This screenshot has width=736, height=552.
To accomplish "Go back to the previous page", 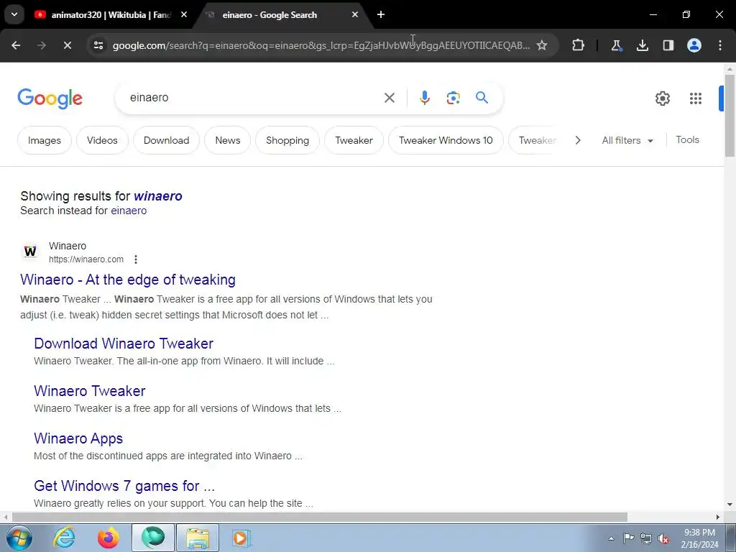I will (16, 45).
